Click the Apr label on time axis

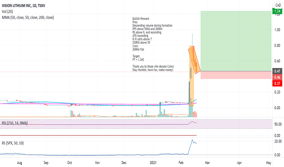(x=240, y=163)
